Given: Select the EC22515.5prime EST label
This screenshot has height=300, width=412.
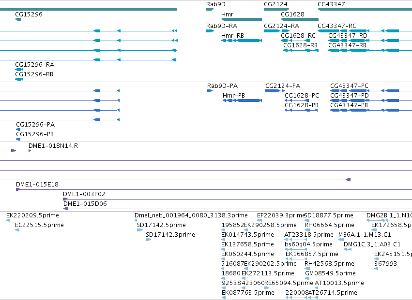Looking at the screenshot, I should 39,225.
